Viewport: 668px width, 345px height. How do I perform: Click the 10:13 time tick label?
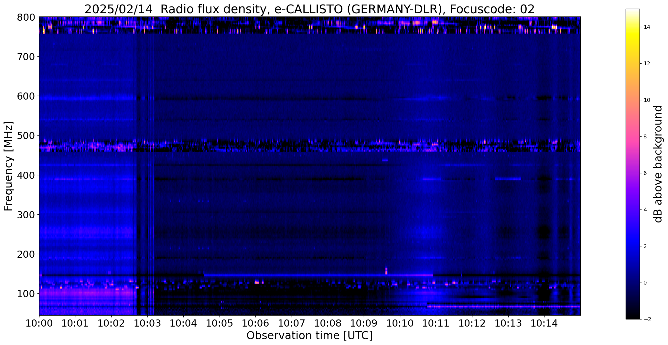tap(508, 323)
